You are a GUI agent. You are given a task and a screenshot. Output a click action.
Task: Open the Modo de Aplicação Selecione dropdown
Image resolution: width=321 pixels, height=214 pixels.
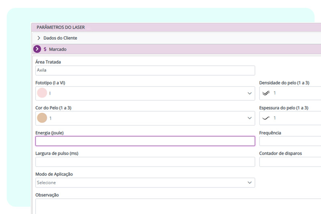pyautogui.click(x=145, y=182)
